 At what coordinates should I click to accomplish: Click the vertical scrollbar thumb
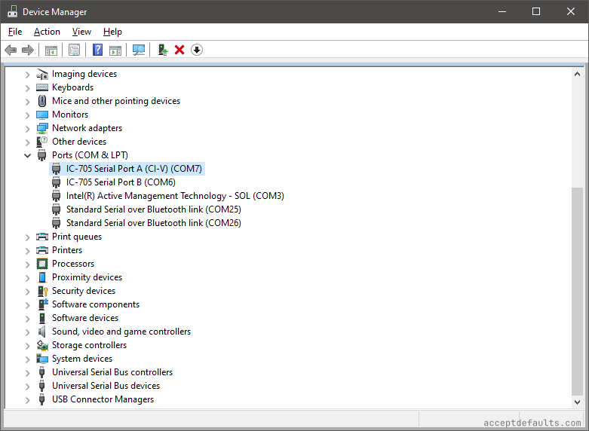(577, 290)
